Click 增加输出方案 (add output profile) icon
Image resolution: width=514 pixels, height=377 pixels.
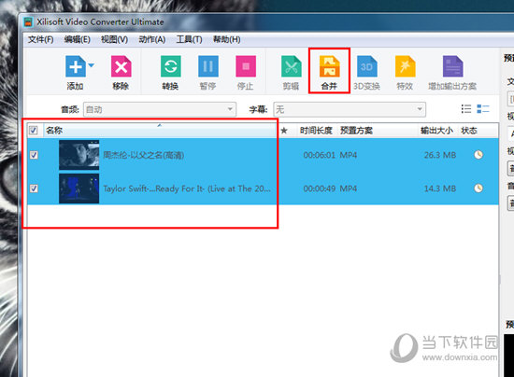452,66
